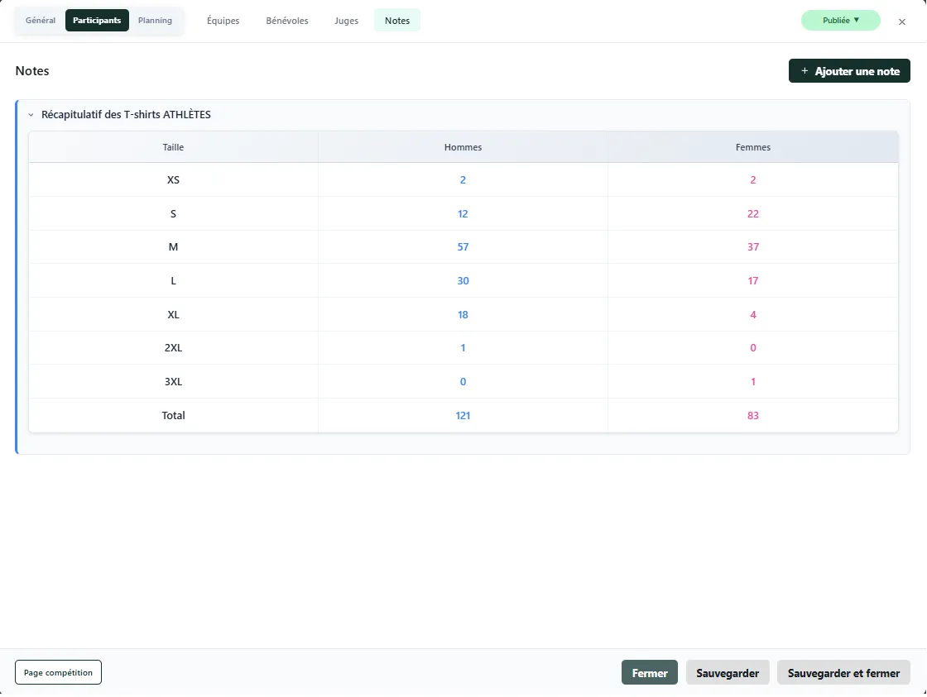Screen dimensions: 927x697
Task: Select the Participants segment tab
Action: 97,21
